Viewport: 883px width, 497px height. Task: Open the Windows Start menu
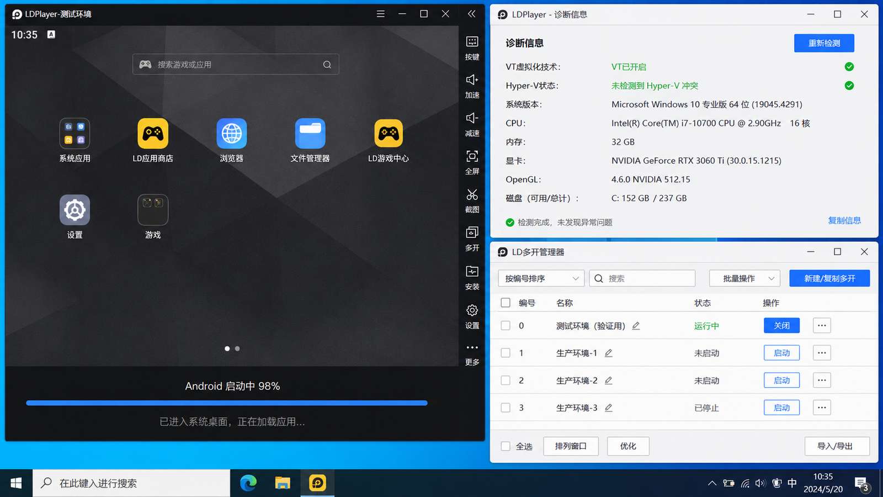tap(16, 483)
